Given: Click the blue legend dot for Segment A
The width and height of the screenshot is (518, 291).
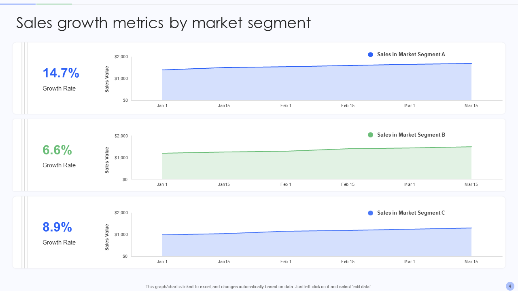Looking at the screenshot, I should tap(370, 55).
